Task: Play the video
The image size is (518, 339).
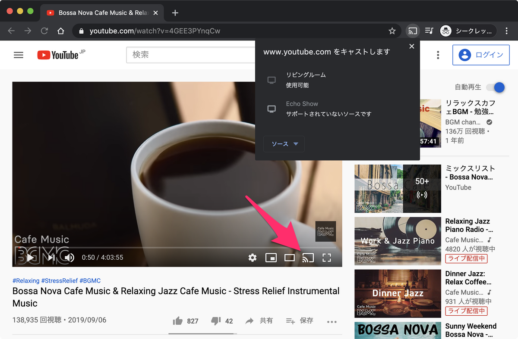Action: [30, 258]
